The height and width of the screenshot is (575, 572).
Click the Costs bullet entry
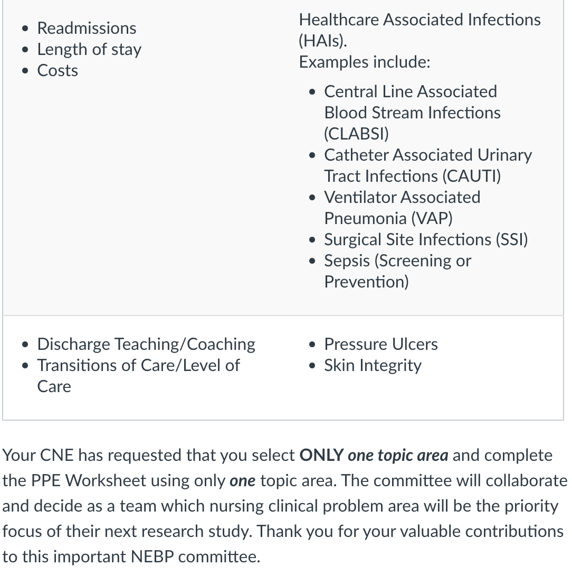[58, 70]
